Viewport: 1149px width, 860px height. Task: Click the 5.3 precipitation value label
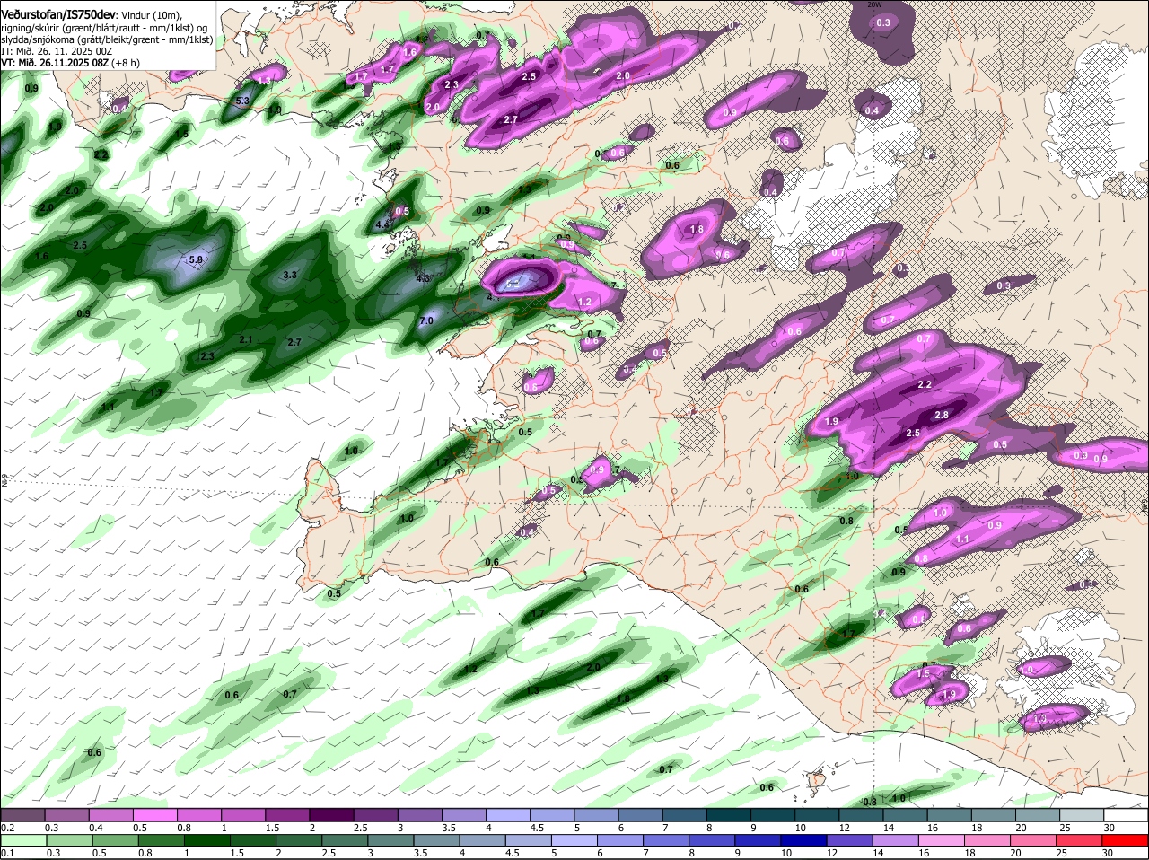click(242, 101)
